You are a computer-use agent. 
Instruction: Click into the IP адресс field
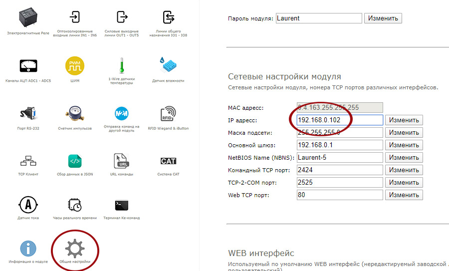tap(339, 120)
